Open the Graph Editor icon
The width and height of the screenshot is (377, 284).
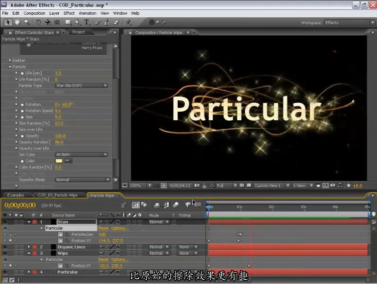(x=197, y=204)
